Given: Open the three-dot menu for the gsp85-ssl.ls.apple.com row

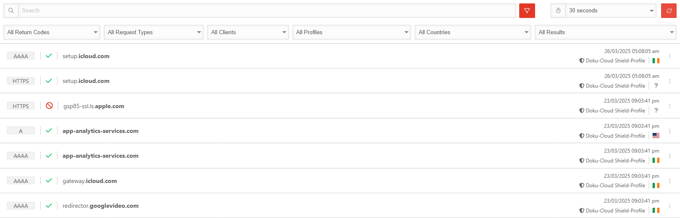Looking at the screenshot, I should click(670, 106).
